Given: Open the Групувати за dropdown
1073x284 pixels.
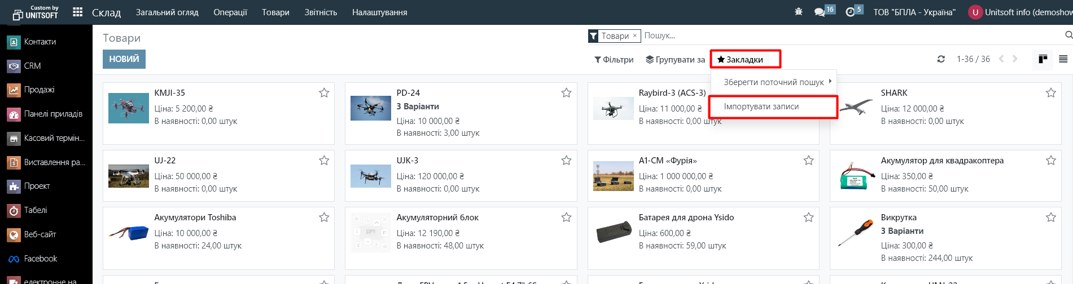Looking at the screenshot, I should point(675,60).
